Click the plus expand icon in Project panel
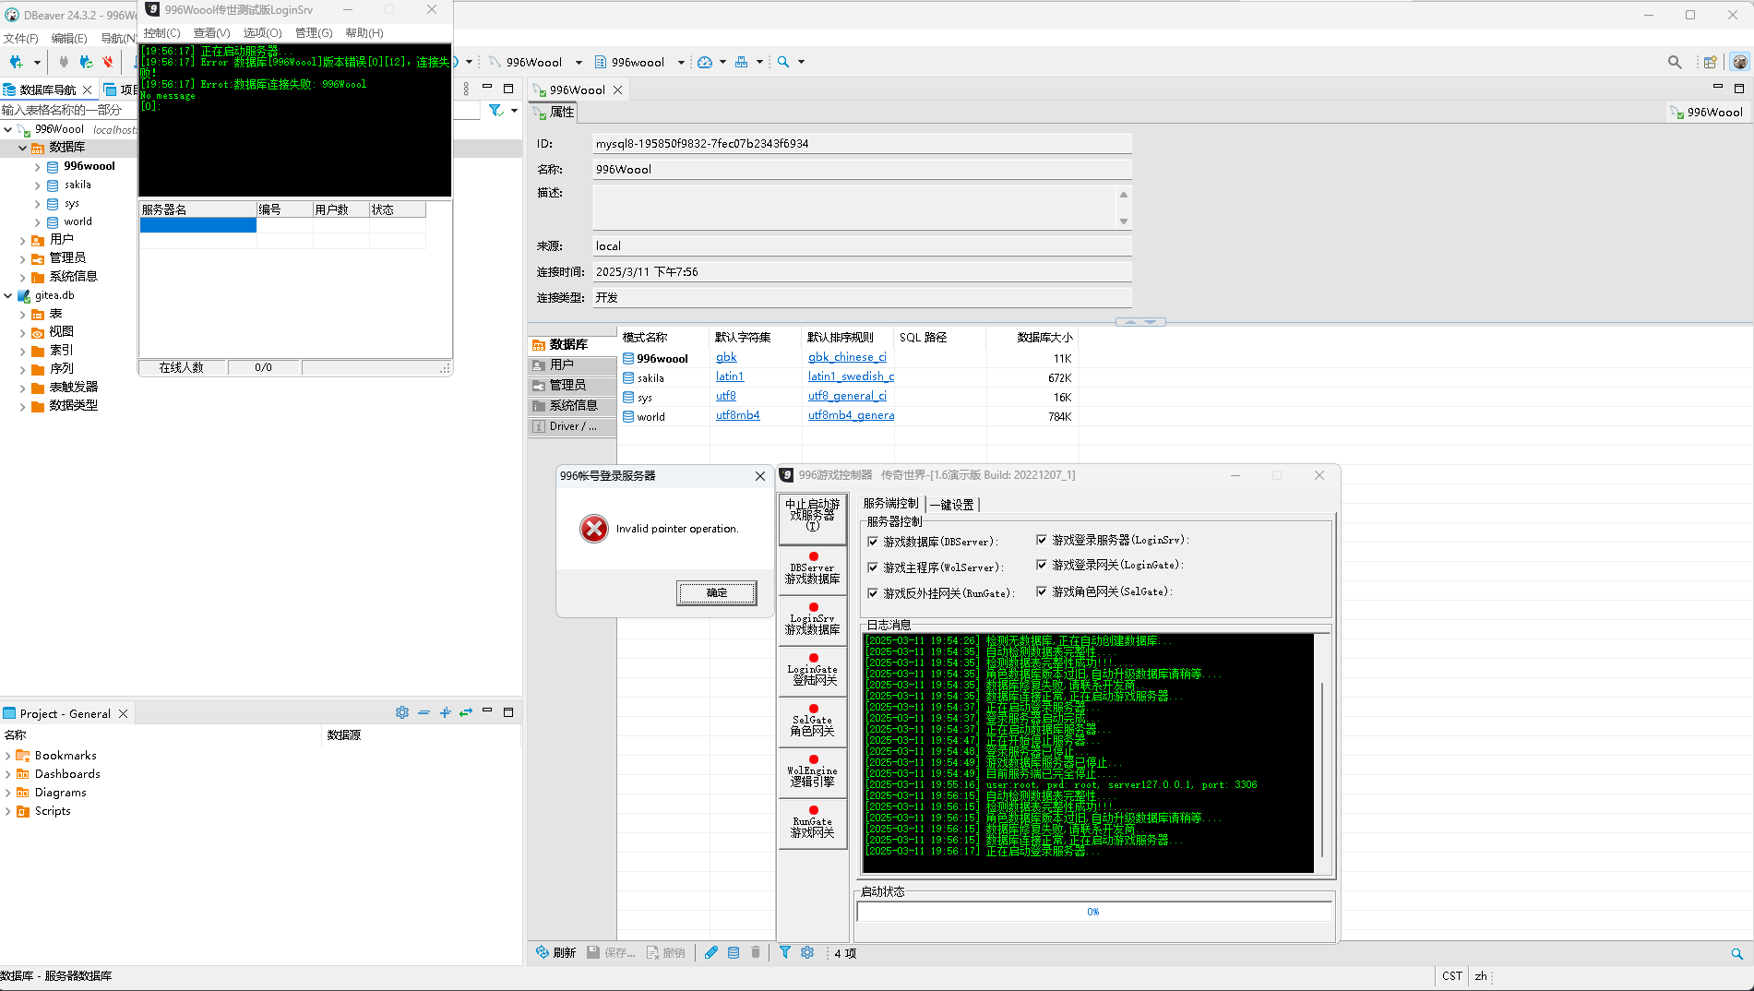 click(x=445, y=712)
